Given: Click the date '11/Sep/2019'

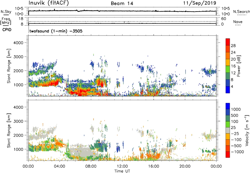Looking at the screenshot, I should pyautogui.click(x=200, y=3).
